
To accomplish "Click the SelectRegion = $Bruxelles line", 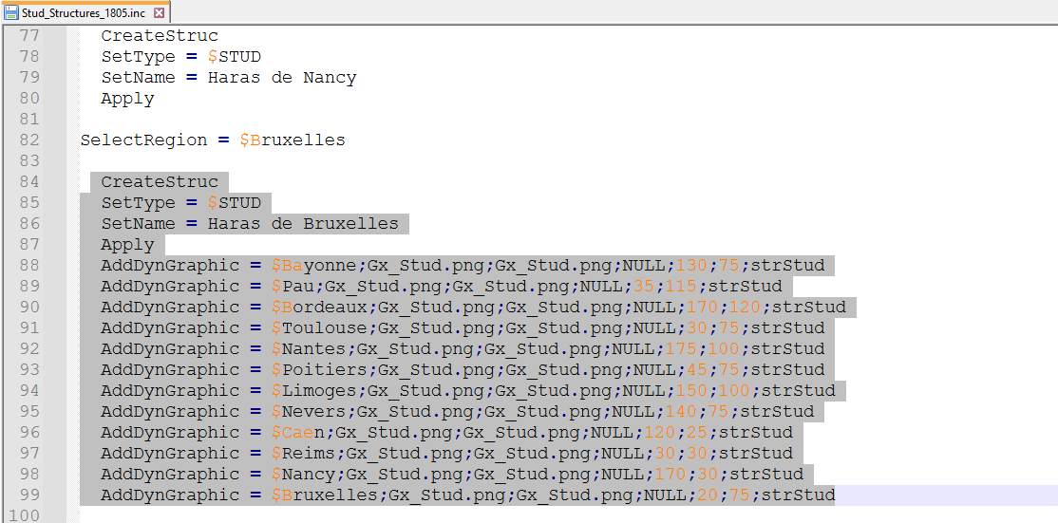I will pos(213,140).
